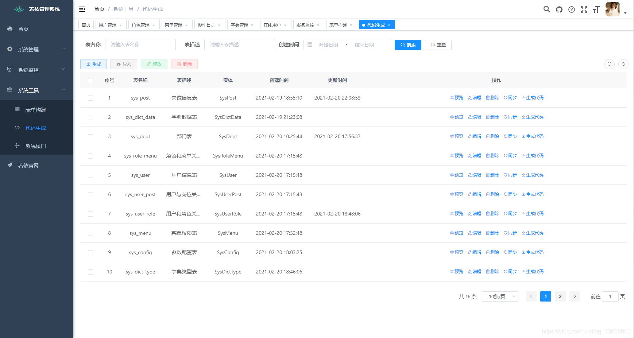Viewport: 634px width, 338px height.
Task: Switch to the 首页 tab
Action: 86,25
